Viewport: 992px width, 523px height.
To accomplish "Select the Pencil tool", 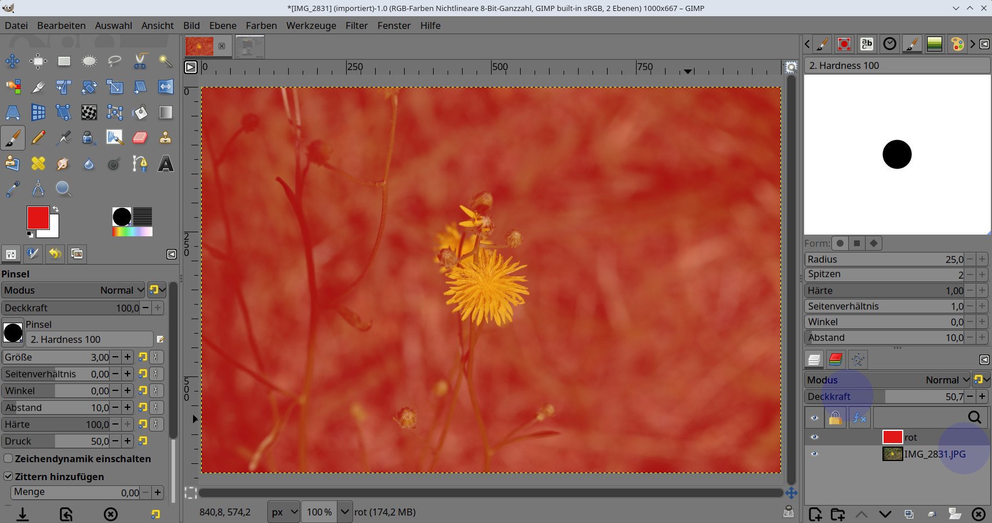I will pyautogui.click(x=38, y=138).
